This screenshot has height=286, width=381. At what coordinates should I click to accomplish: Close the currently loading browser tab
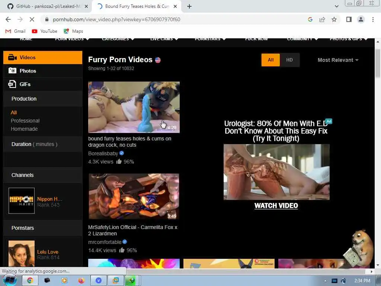pos(175,6)
